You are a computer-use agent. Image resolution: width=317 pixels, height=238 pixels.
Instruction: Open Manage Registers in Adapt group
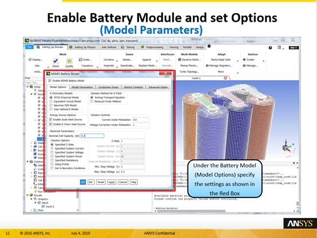coord(219,66)
